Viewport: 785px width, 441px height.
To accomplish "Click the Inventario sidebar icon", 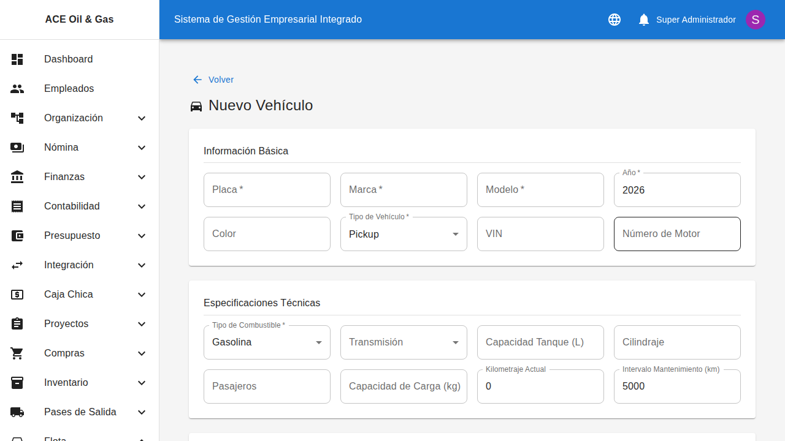I will pyautogui.click(x=17, y=383).
